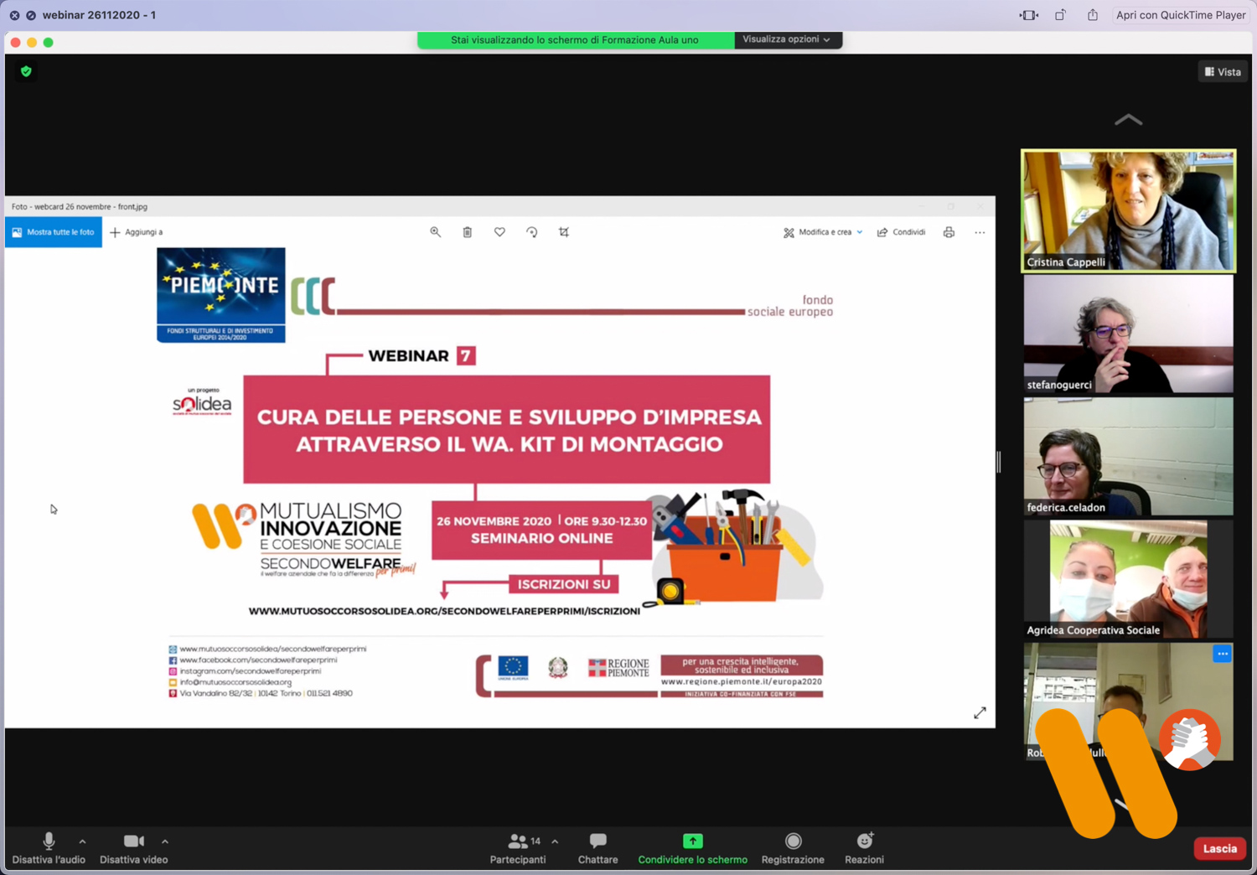The width and height of the screenshot is (1257, 875).
Task: Mute microphone with Disattiva l'audio
Action: tap(49, 848)
